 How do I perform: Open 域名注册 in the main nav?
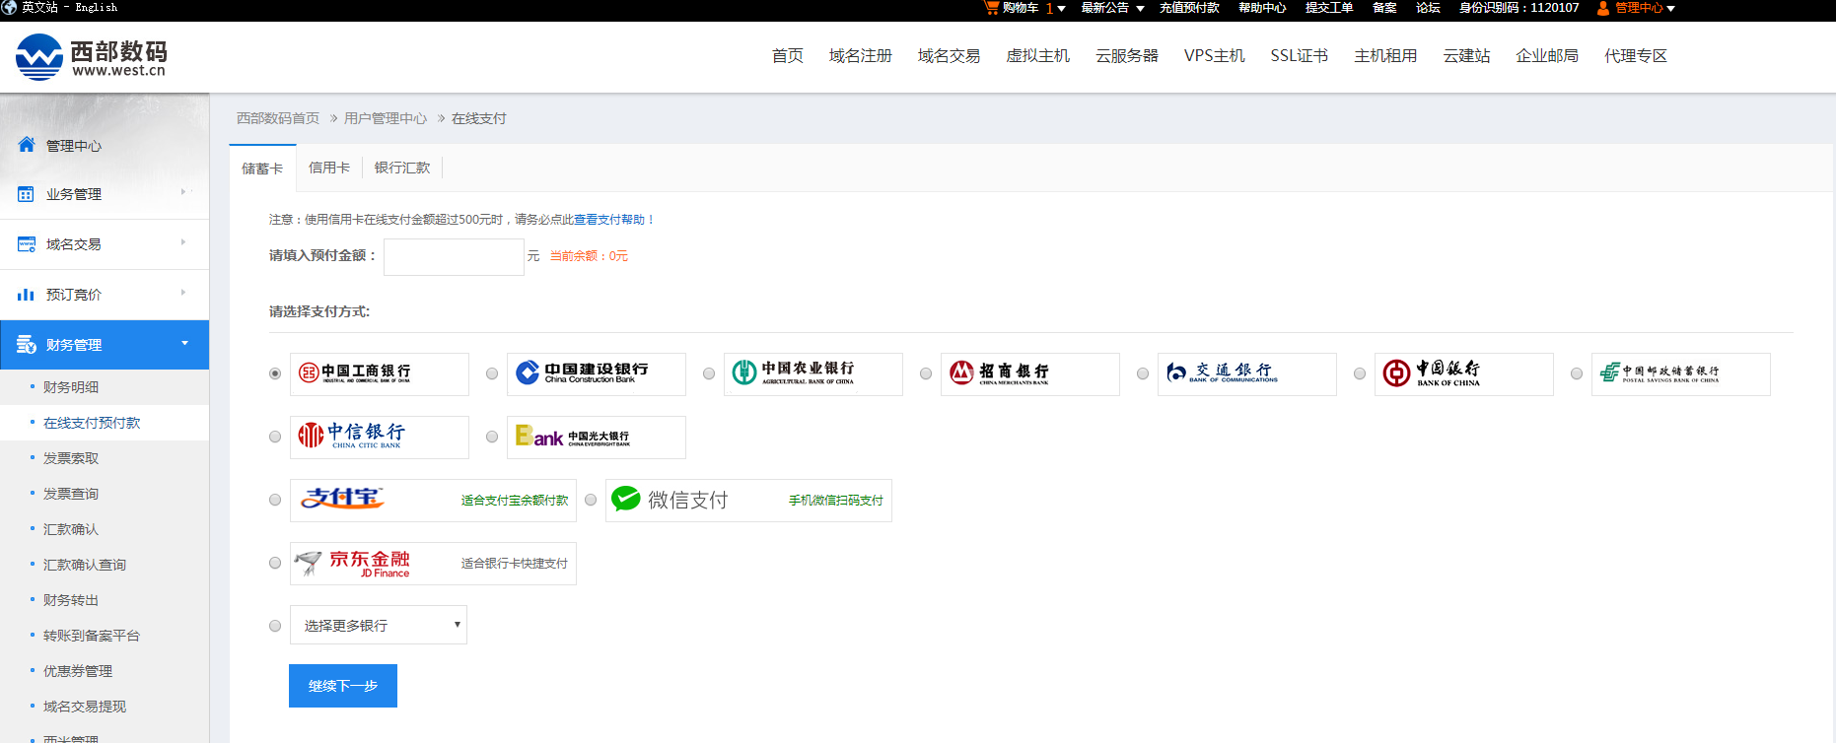click(861, 56)
